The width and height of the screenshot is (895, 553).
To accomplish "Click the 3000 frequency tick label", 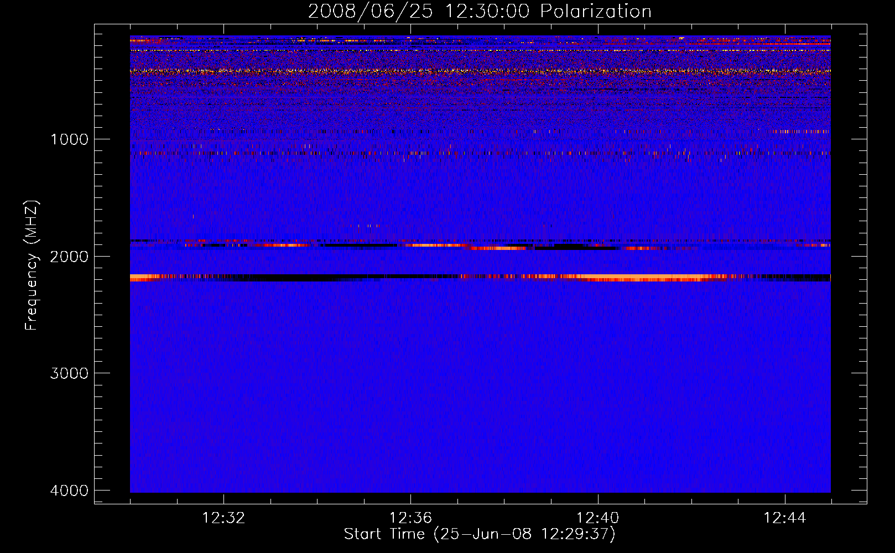I will point(69,373).
